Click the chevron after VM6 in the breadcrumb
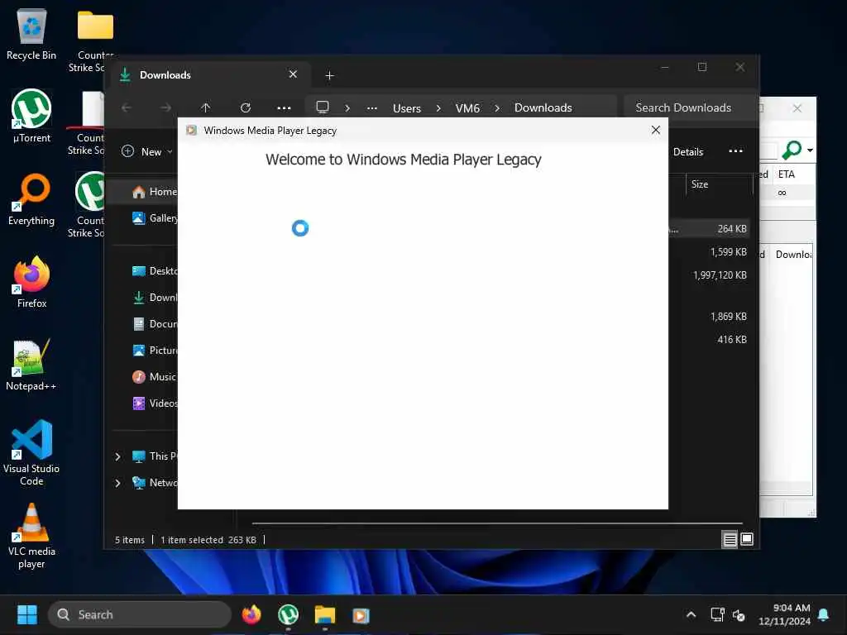 [497, 108]
